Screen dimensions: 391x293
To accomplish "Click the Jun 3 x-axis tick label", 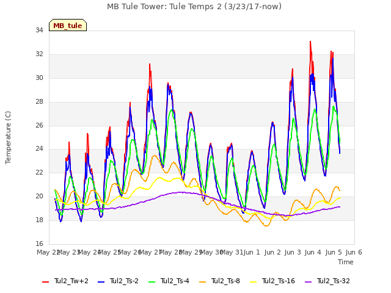I will [293, 252].
